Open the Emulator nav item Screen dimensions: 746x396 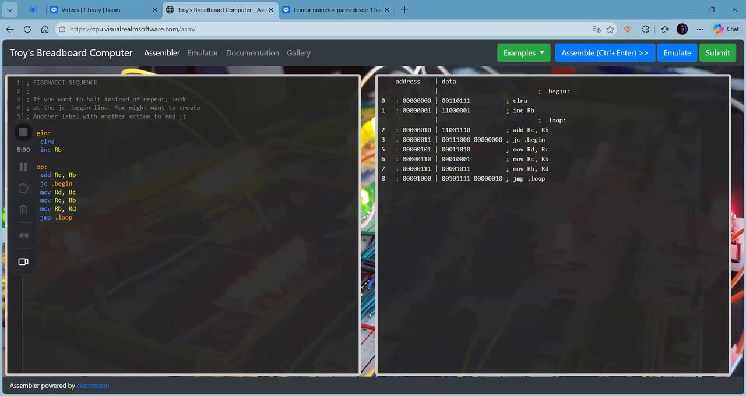(x=203, y=53)
